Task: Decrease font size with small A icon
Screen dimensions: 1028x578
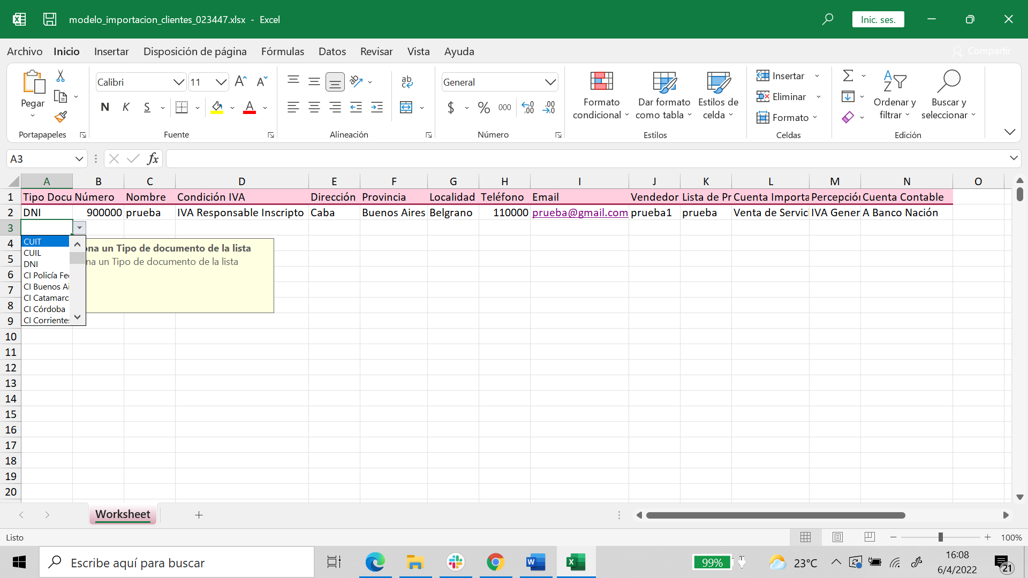Action: coord(262,81)
